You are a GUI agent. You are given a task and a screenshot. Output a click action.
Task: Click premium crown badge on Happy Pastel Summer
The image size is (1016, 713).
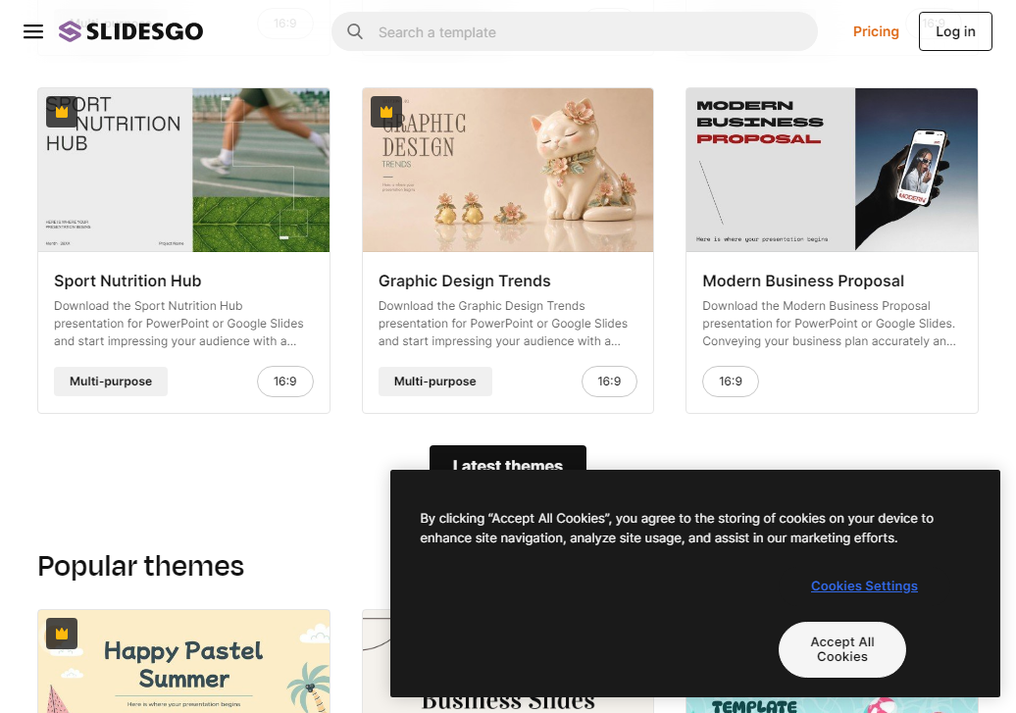pos(62,634)
